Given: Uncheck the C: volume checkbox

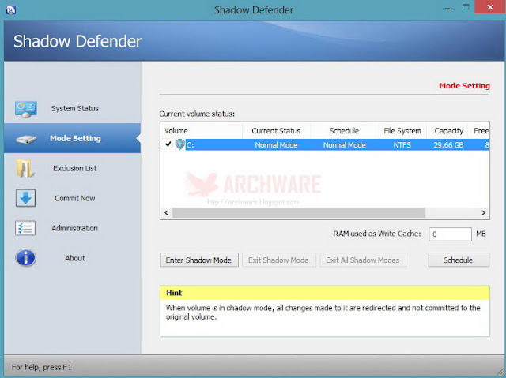Looking at the screenshot, I should [x=168, y=144].
